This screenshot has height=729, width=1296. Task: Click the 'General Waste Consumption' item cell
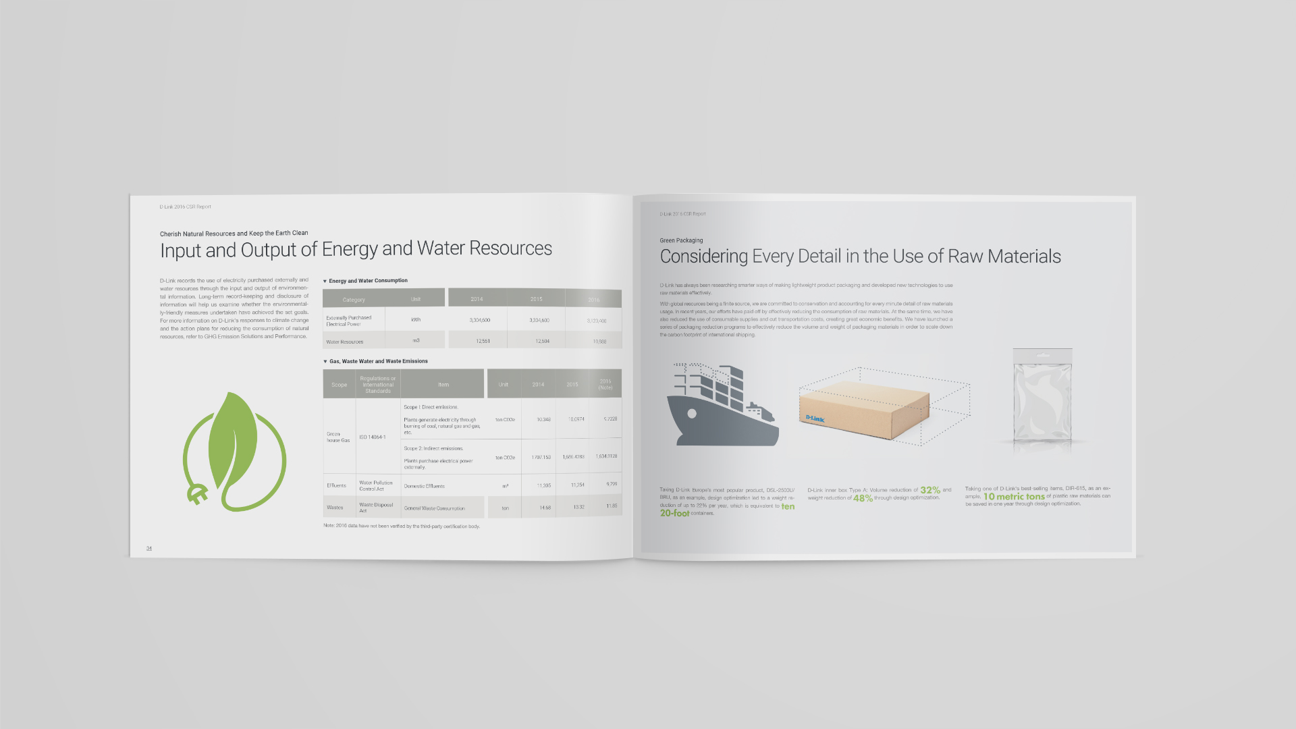point(434,508)
